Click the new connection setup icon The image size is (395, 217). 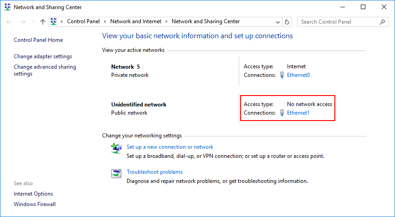117,148
